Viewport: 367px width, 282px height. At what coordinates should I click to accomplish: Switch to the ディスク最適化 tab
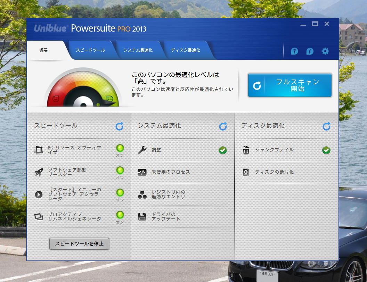tap(186, 50)
